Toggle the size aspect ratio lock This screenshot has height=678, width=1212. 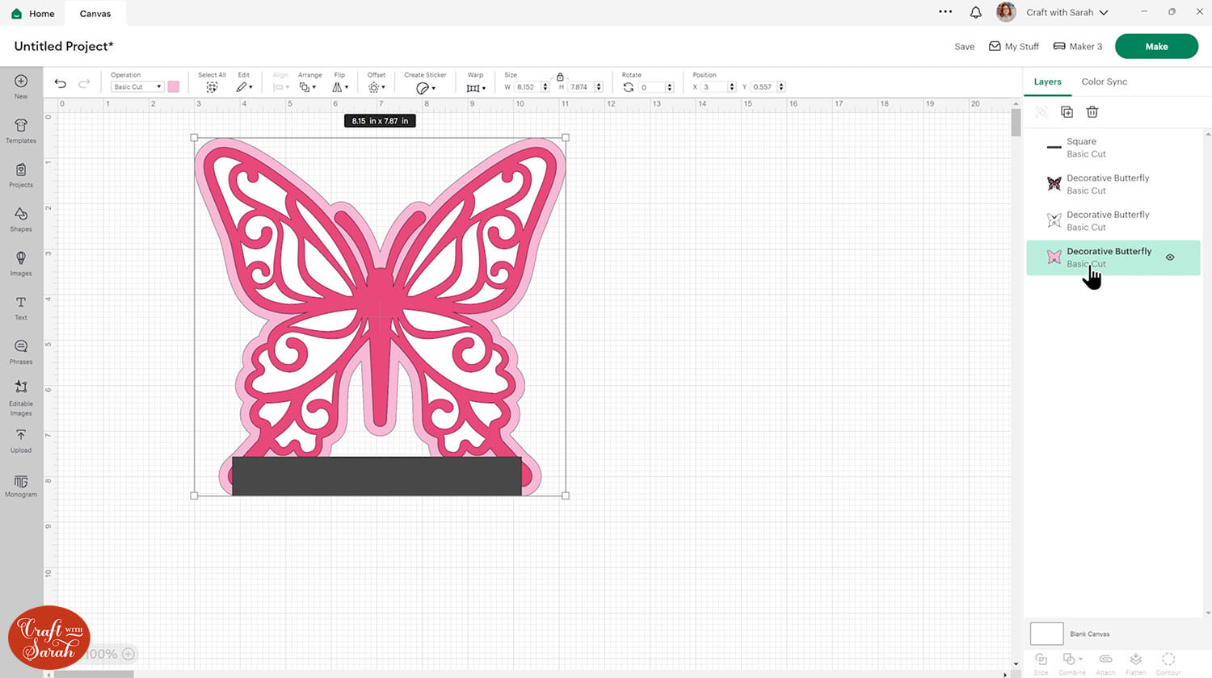pos(560,77)
